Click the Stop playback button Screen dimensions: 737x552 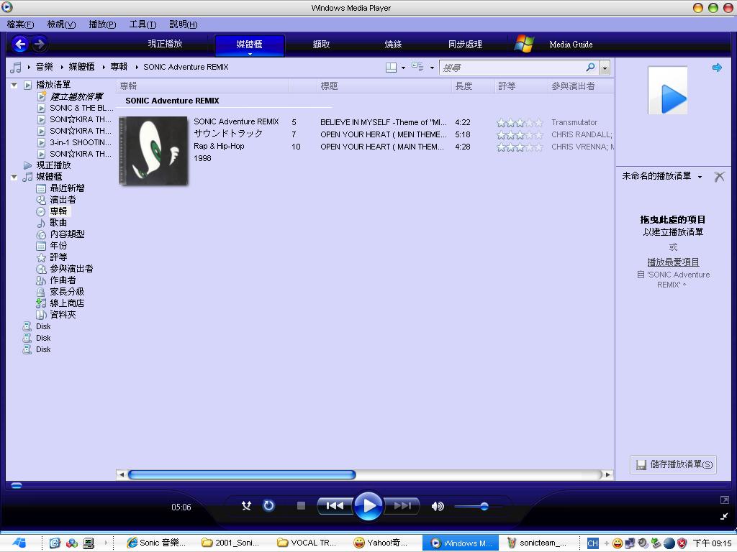pyautogui.click(x=301, y=506)
